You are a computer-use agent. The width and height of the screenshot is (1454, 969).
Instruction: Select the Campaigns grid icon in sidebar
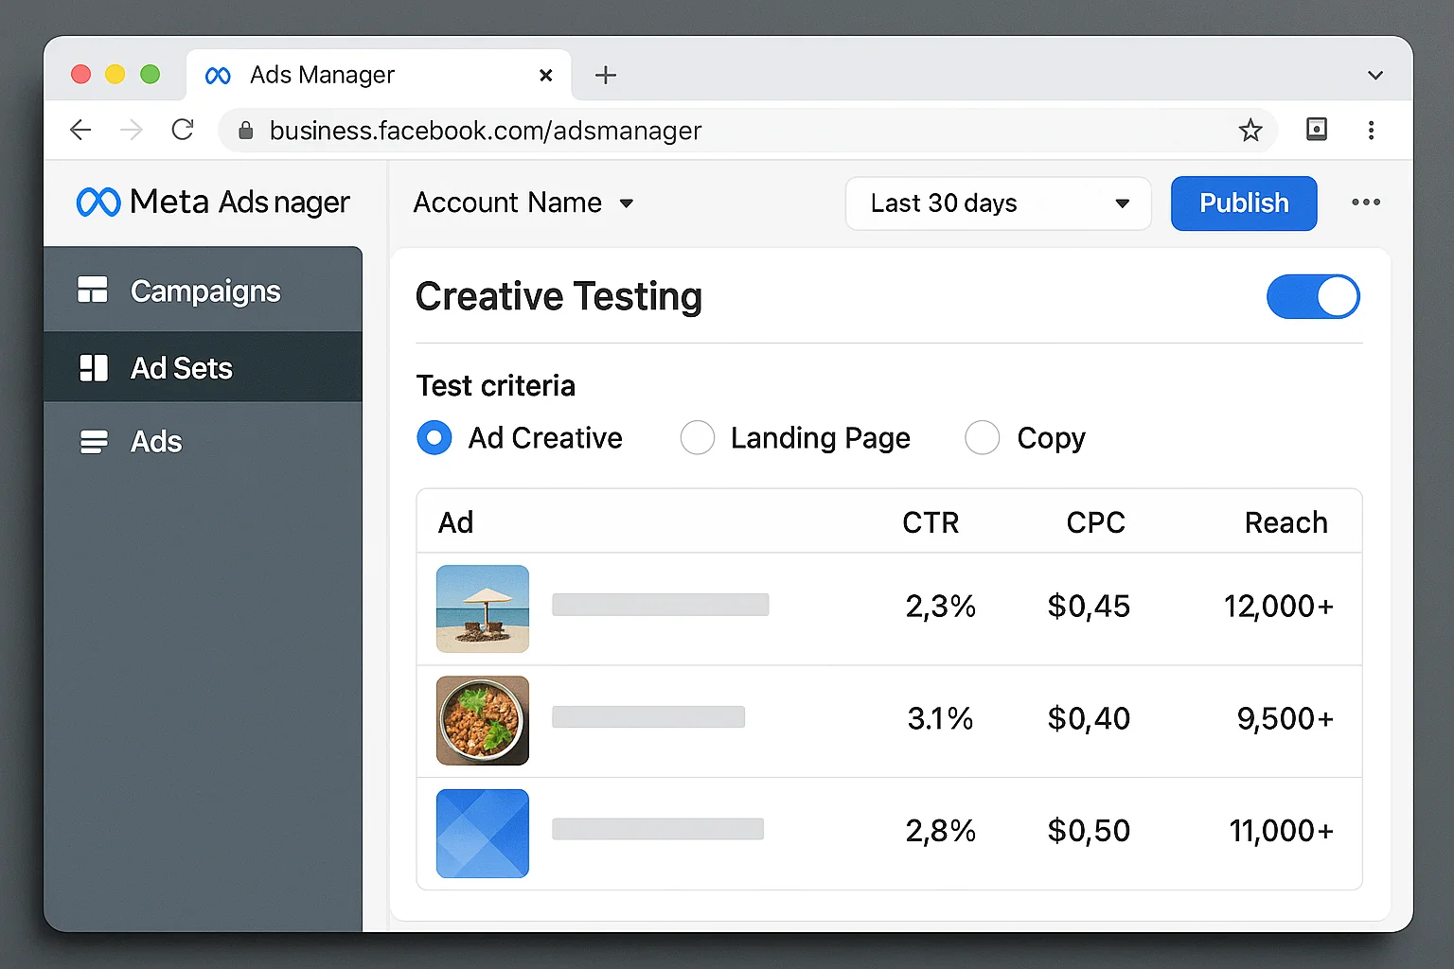[x=95, y=291]
